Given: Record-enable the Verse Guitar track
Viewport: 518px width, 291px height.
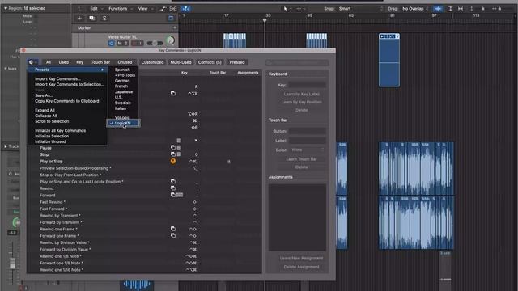Looking at the screenshot, I should 134,43.
